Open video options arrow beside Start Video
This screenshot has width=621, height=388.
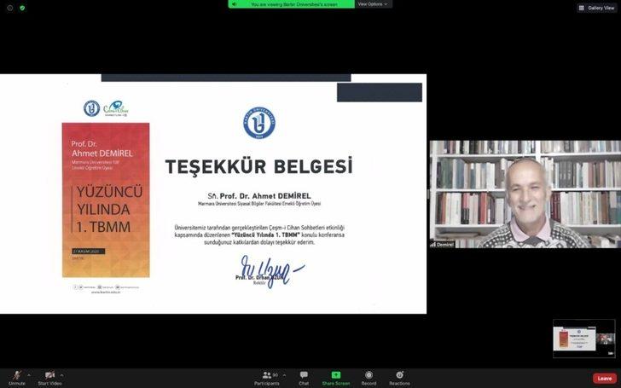[x=61, y=375]
